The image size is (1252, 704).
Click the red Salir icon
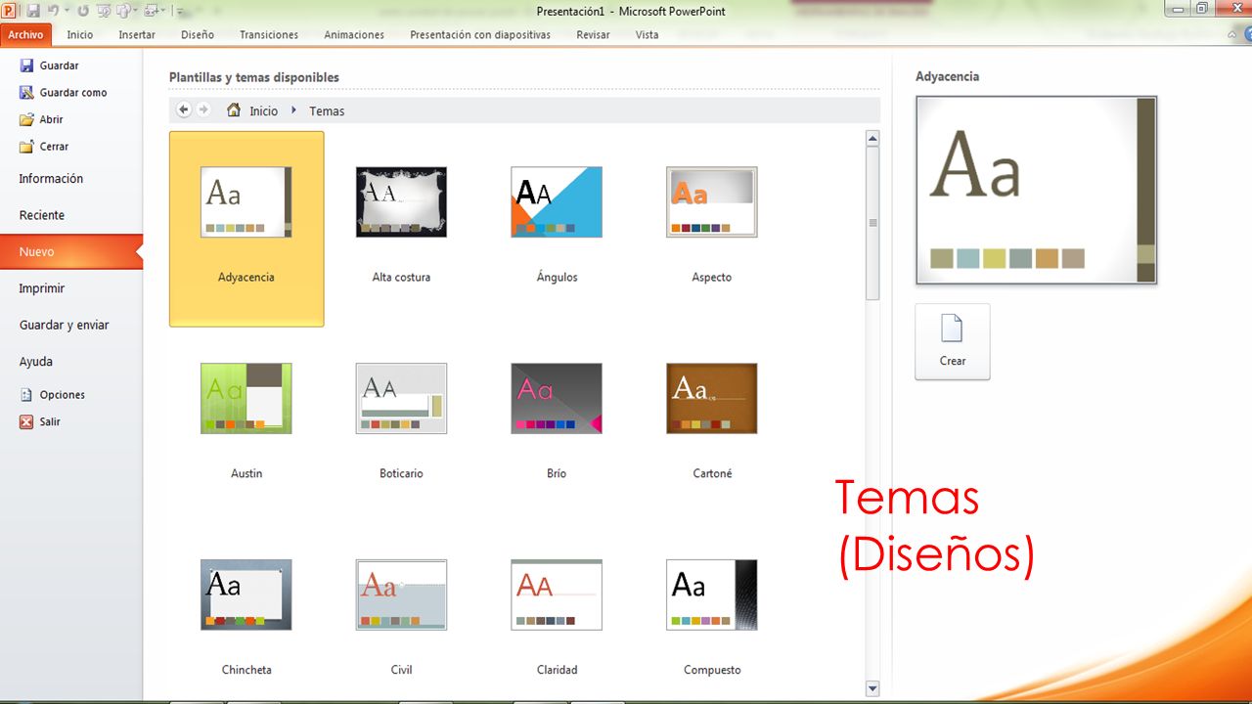pos(26,422)
